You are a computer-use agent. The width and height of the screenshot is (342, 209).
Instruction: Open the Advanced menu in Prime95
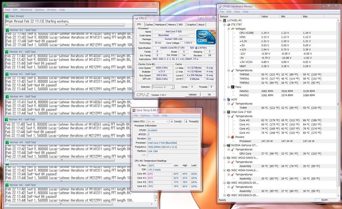click(x=26, y=10)
